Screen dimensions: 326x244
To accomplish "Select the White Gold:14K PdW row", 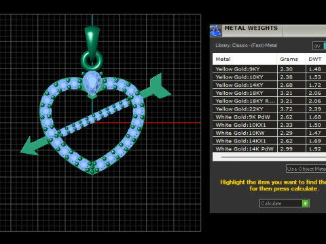I will (270, 149).
